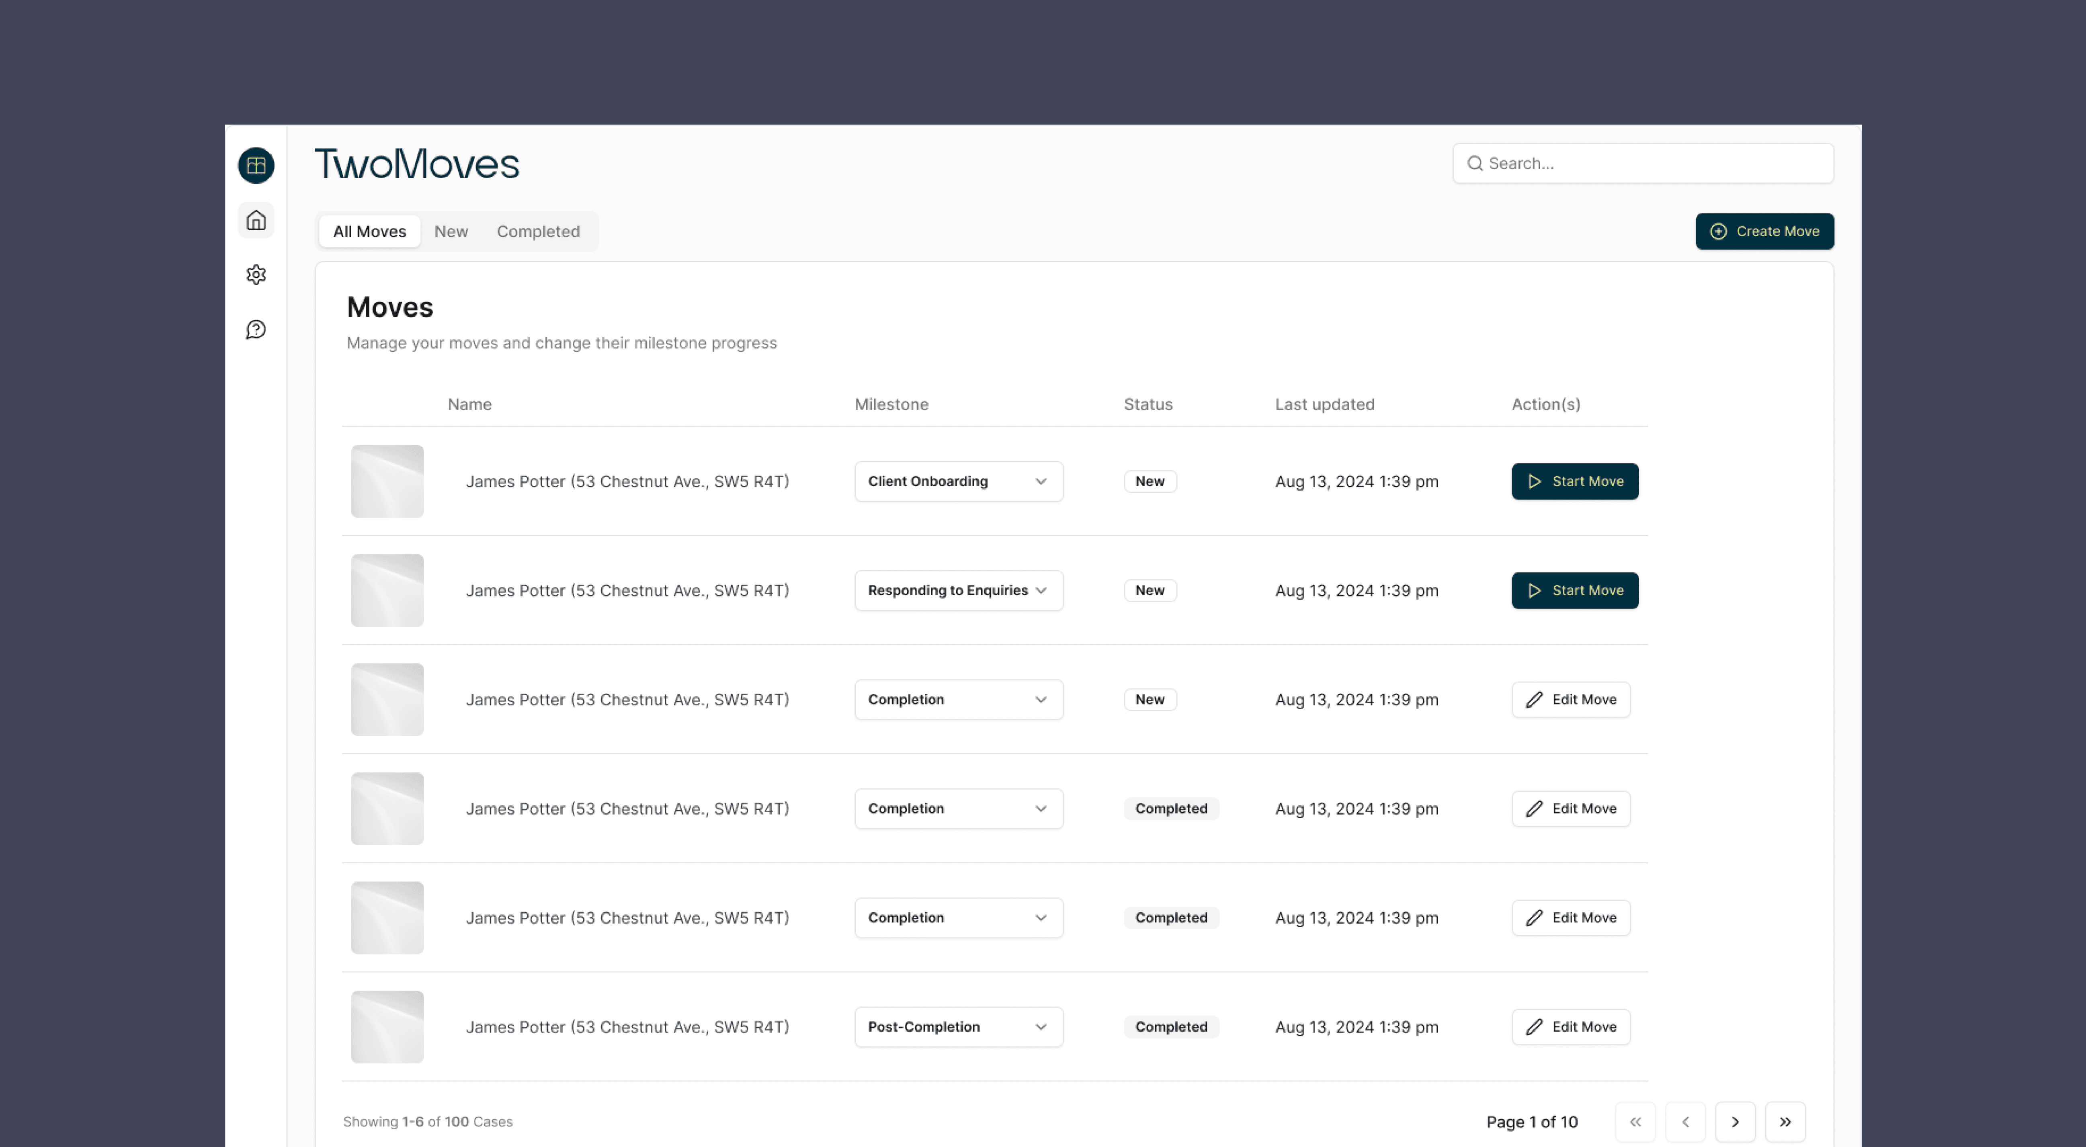Click the Create Move button
Image resolution: width=2086 pixels, height=1147 pixels.
click(1764, 231)
